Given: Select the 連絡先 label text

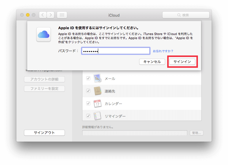Looking at the screenshot, I should pyautogui.click(x=110, y=91).
